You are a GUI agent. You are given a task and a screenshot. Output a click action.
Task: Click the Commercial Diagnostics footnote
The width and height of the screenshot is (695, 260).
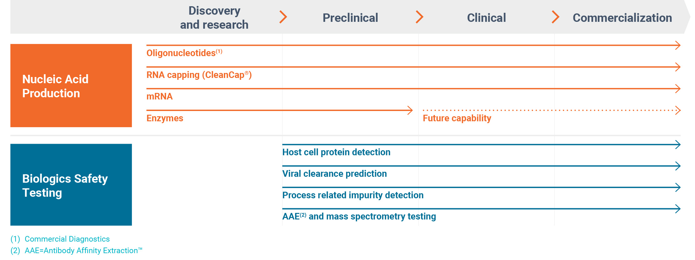(67, 239)
